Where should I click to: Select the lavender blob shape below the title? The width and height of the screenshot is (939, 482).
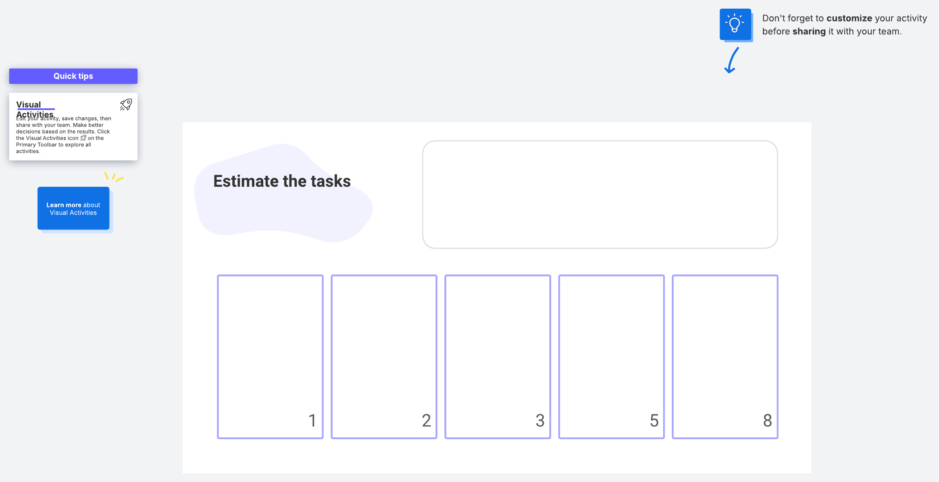pyautogui.click(x=282, y=219)
